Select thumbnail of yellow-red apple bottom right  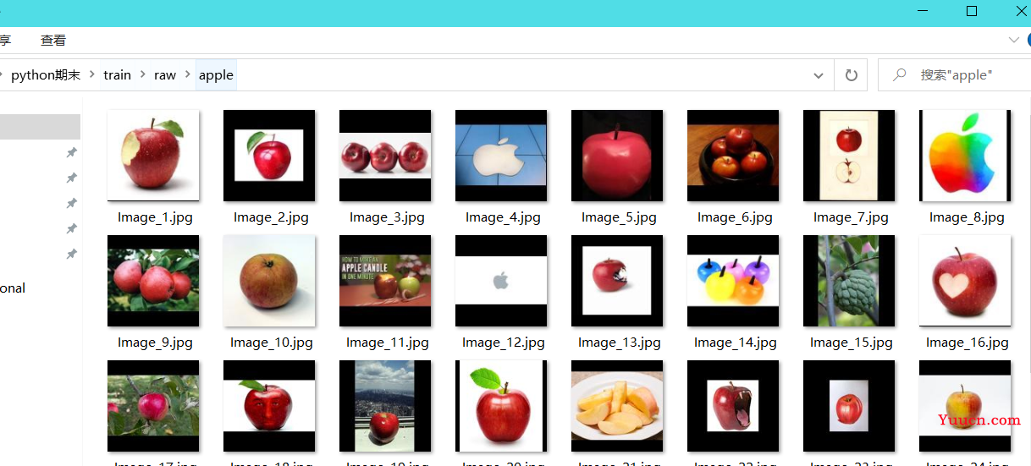click(965, 406)
